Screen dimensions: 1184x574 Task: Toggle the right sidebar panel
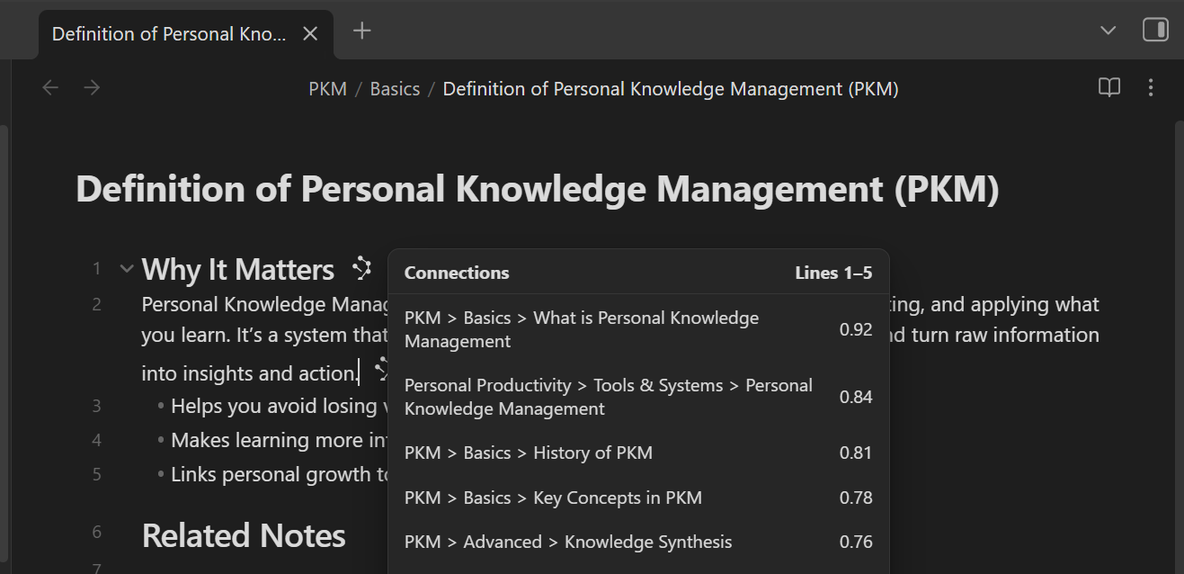coord(1155,30)
